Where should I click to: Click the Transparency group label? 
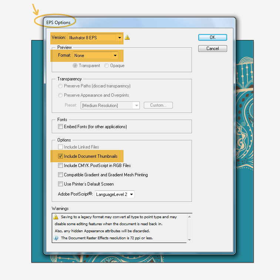[70, 79]
